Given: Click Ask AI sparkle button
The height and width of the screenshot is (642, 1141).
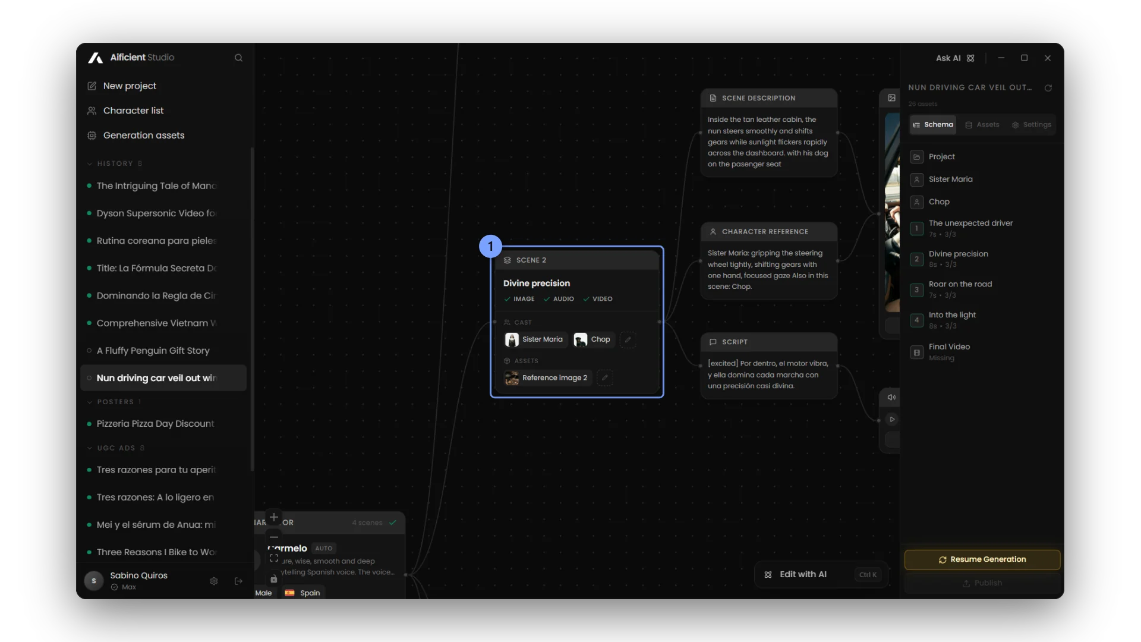Looking at the screenshot, I should pyautogui.click(x=955, y=58).
